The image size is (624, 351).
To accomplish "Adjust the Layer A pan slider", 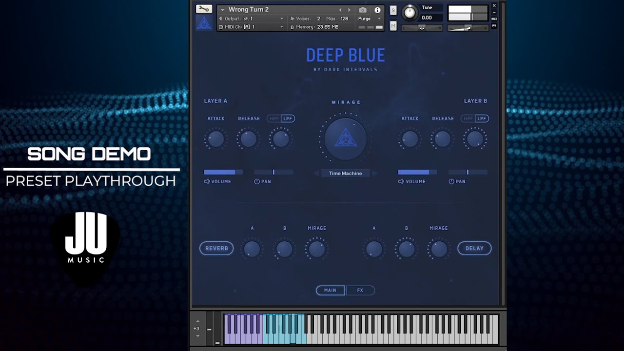I will pyautogui.click(x=273, y=172).
